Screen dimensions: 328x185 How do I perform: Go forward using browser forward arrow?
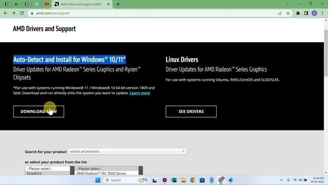14,13
